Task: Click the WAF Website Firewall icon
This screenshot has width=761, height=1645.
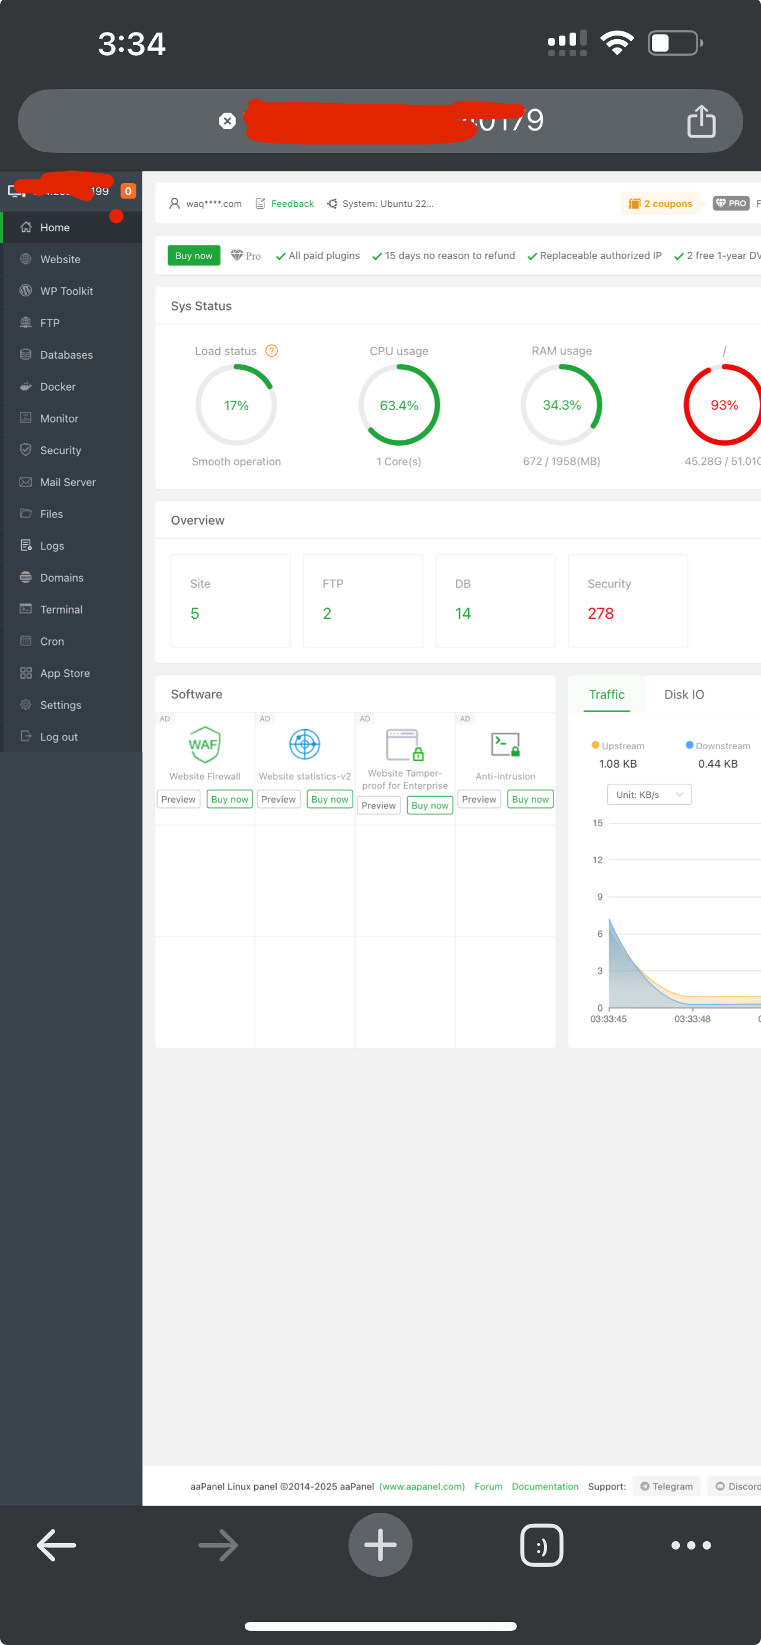Action: click(204, 745)
